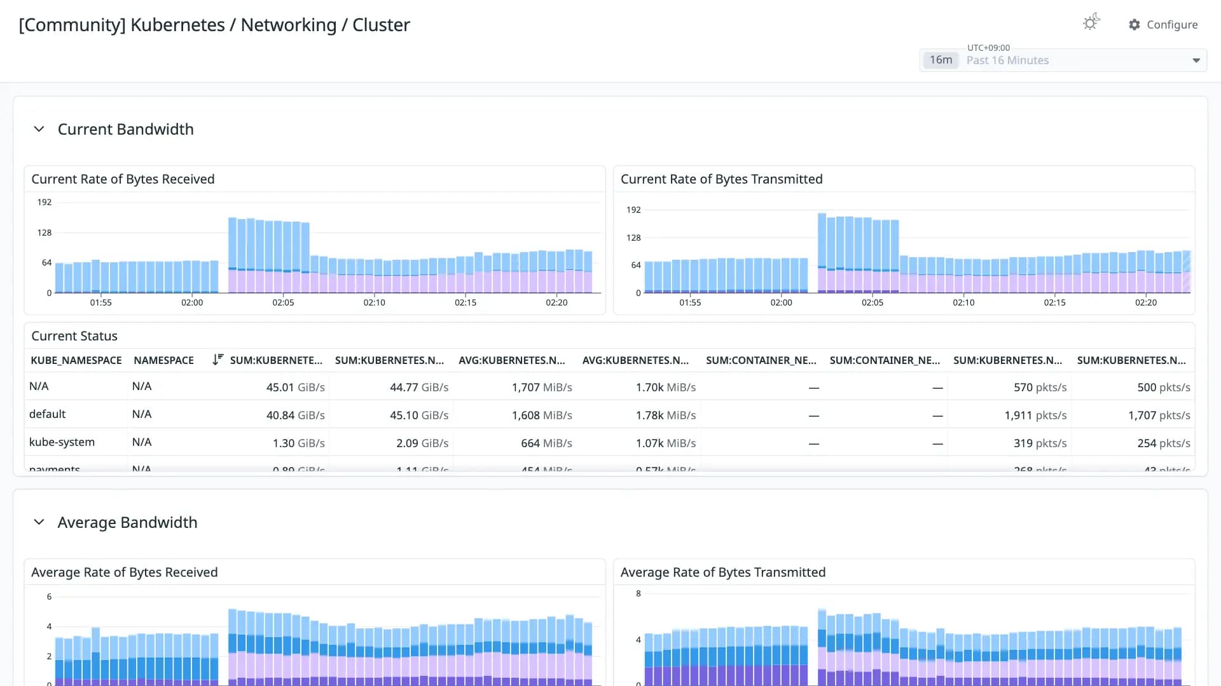Sort by the KUBE_NAMESPACE column header
This screenshot has height=686, width=1221.
click(x=76, y=360)
